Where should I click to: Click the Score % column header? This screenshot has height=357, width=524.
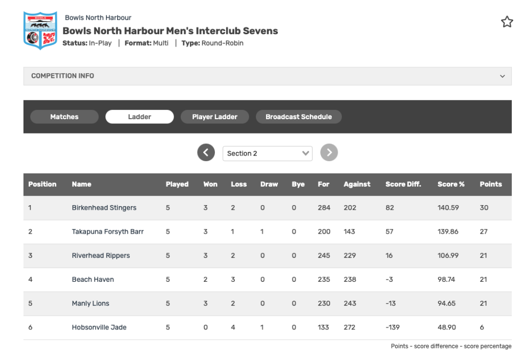coord(451,184)
